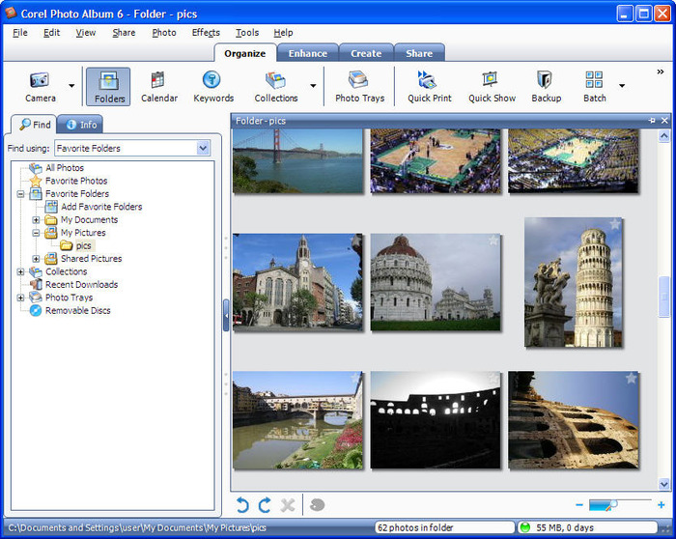The width and height of the screenshot is (676, 539).
Task: Close the Folder - pics panel
Action: [664, 121]
